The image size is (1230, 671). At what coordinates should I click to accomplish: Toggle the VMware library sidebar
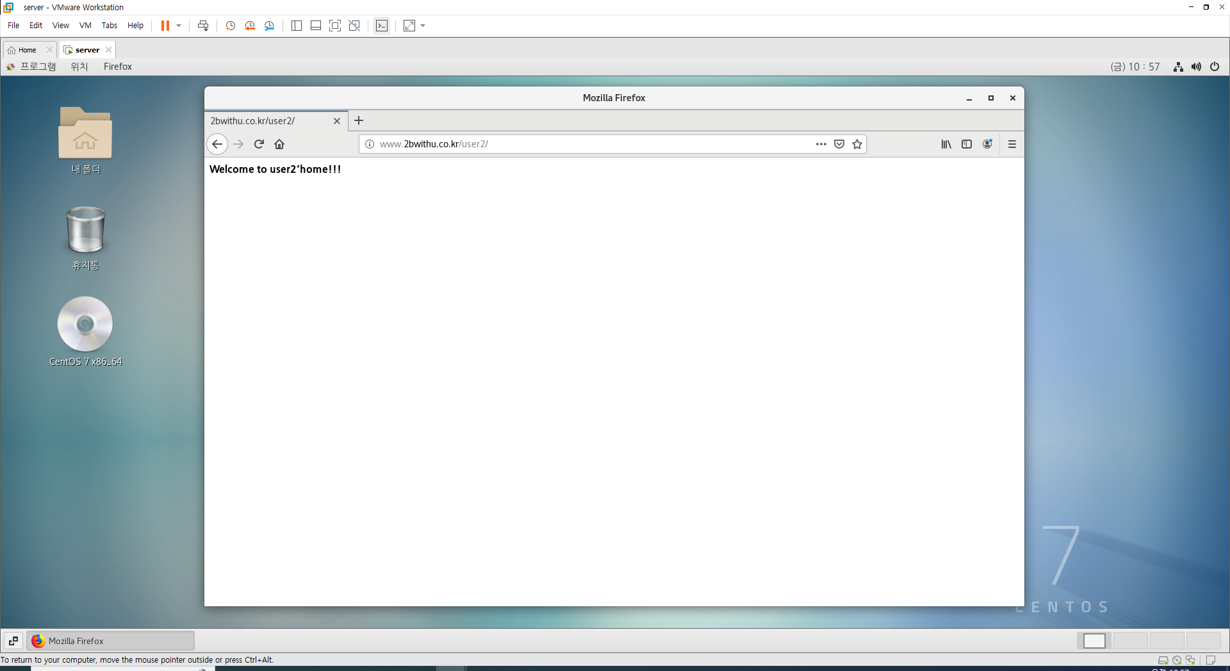pyautogui.click(x=297, y=26)
